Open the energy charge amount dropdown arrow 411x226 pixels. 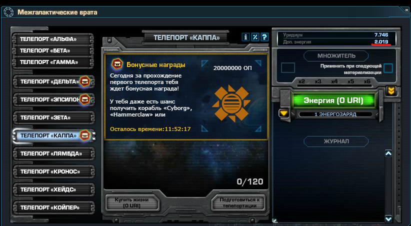click(x=284, y=113)
